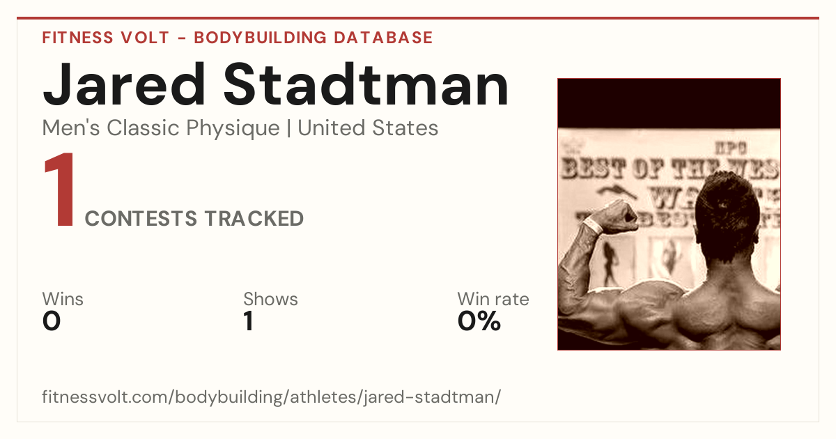Open the bodybuilder back pose photo
Viewport: 836px width, 439px height.
pyautogui.click(x=669, y=214)
